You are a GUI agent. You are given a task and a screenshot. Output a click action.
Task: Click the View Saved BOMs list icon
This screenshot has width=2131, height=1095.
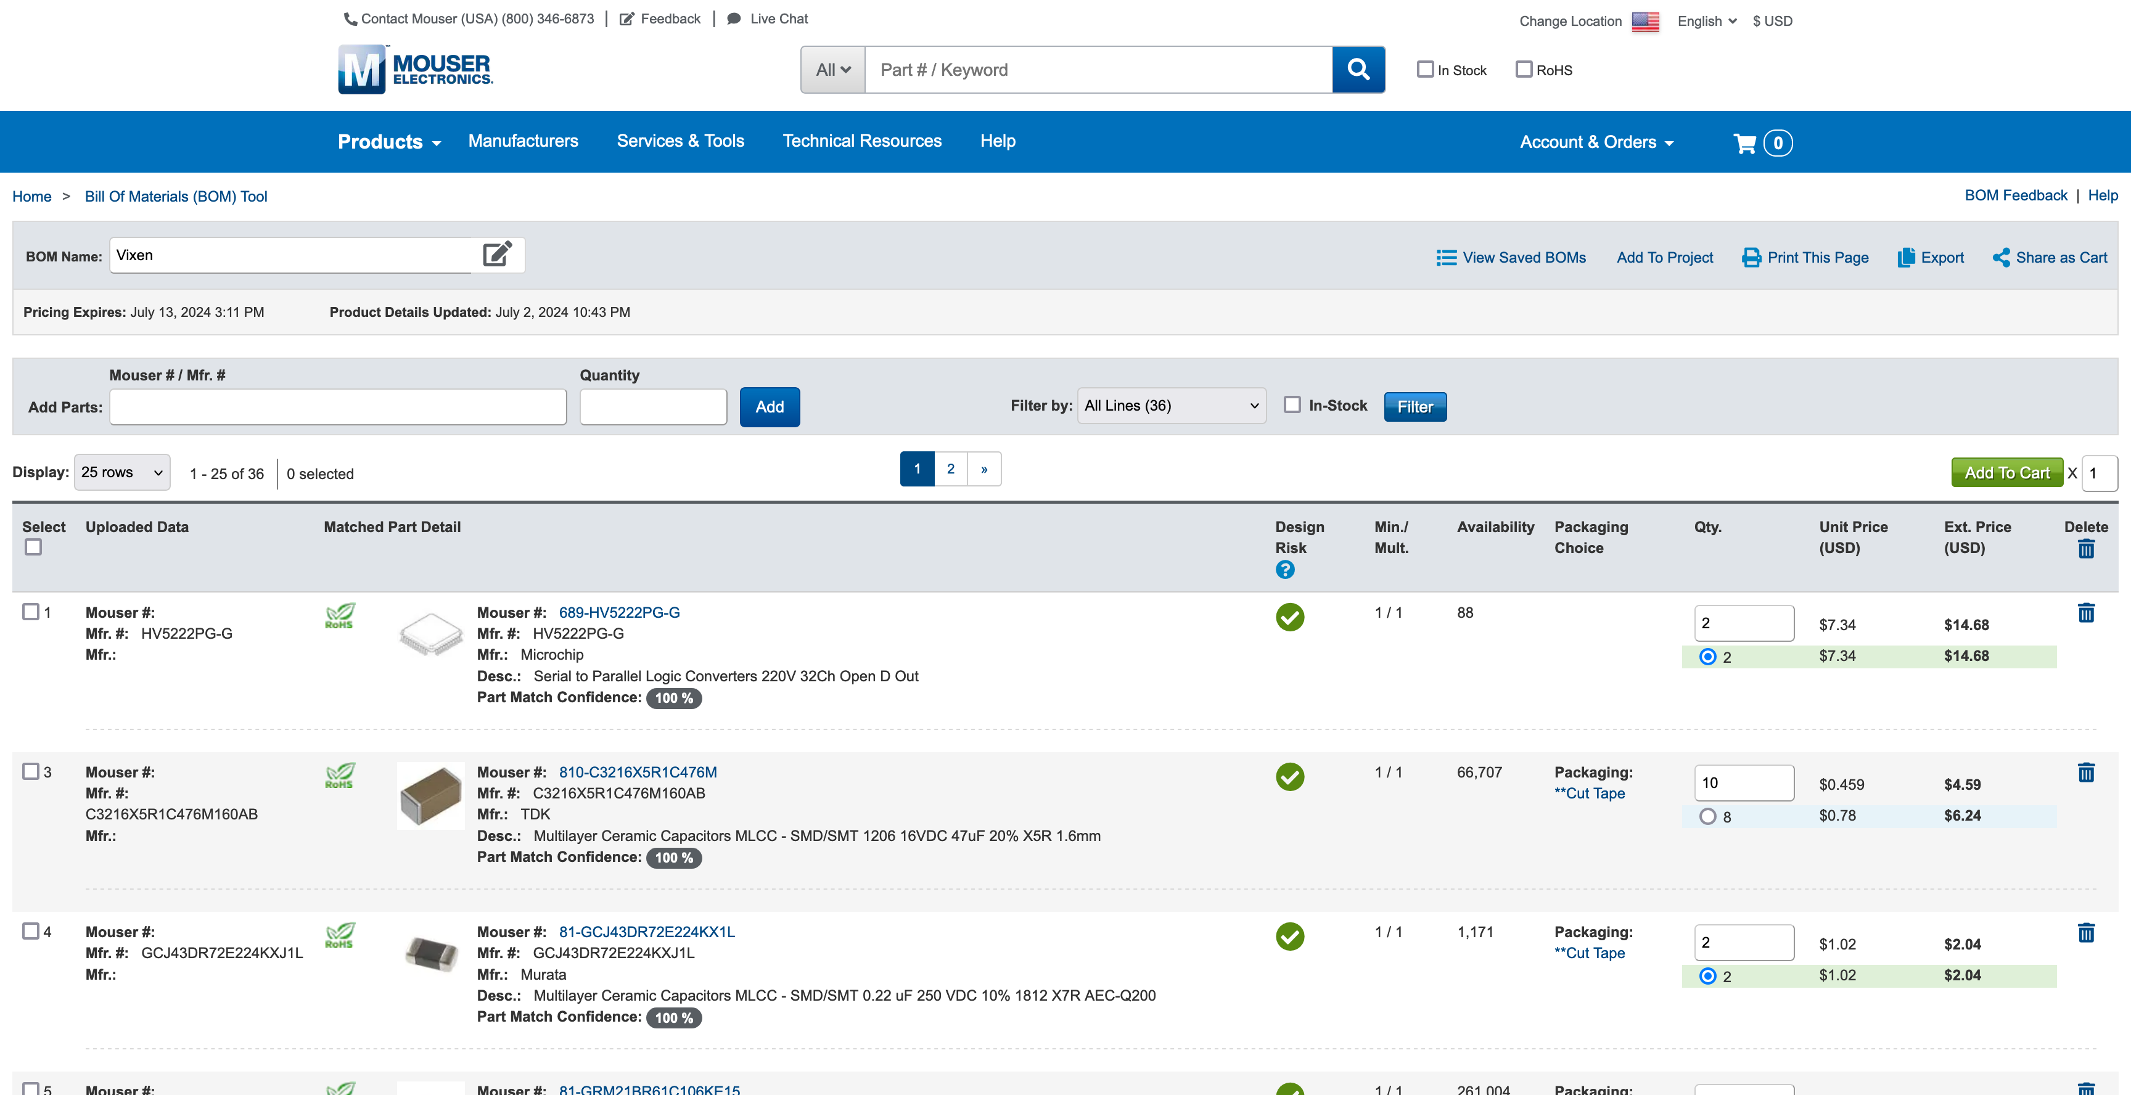[1446, 258]
